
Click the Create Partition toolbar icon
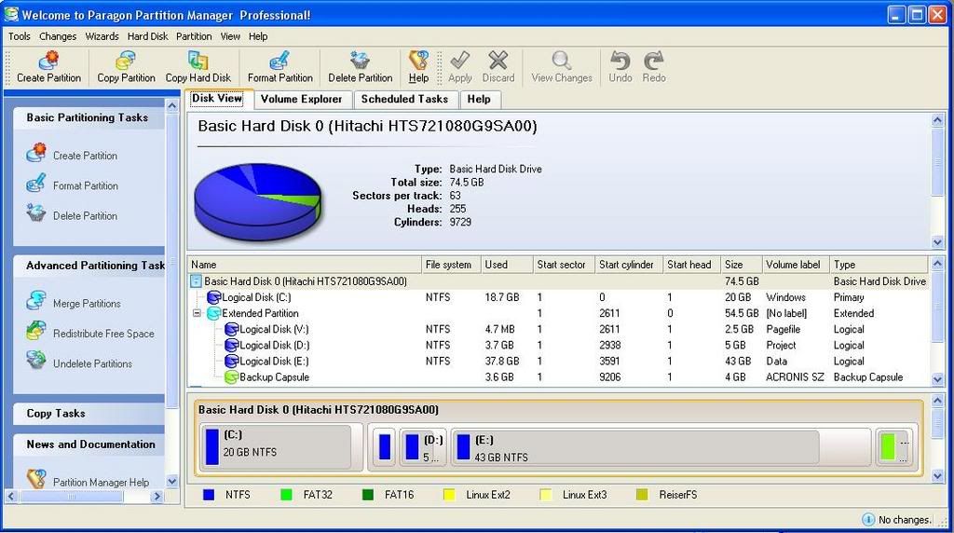[x=48, y=61]
